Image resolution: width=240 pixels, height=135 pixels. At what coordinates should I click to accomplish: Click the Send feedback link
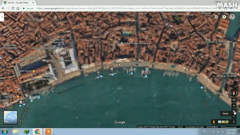(212, 127)
